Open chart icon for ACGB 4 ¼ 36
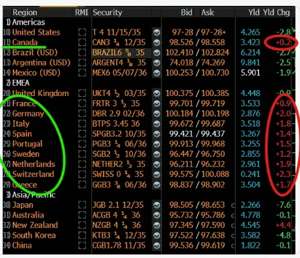Image resolution: width=300 pixels, height=258 pixels. click(157, 215)
